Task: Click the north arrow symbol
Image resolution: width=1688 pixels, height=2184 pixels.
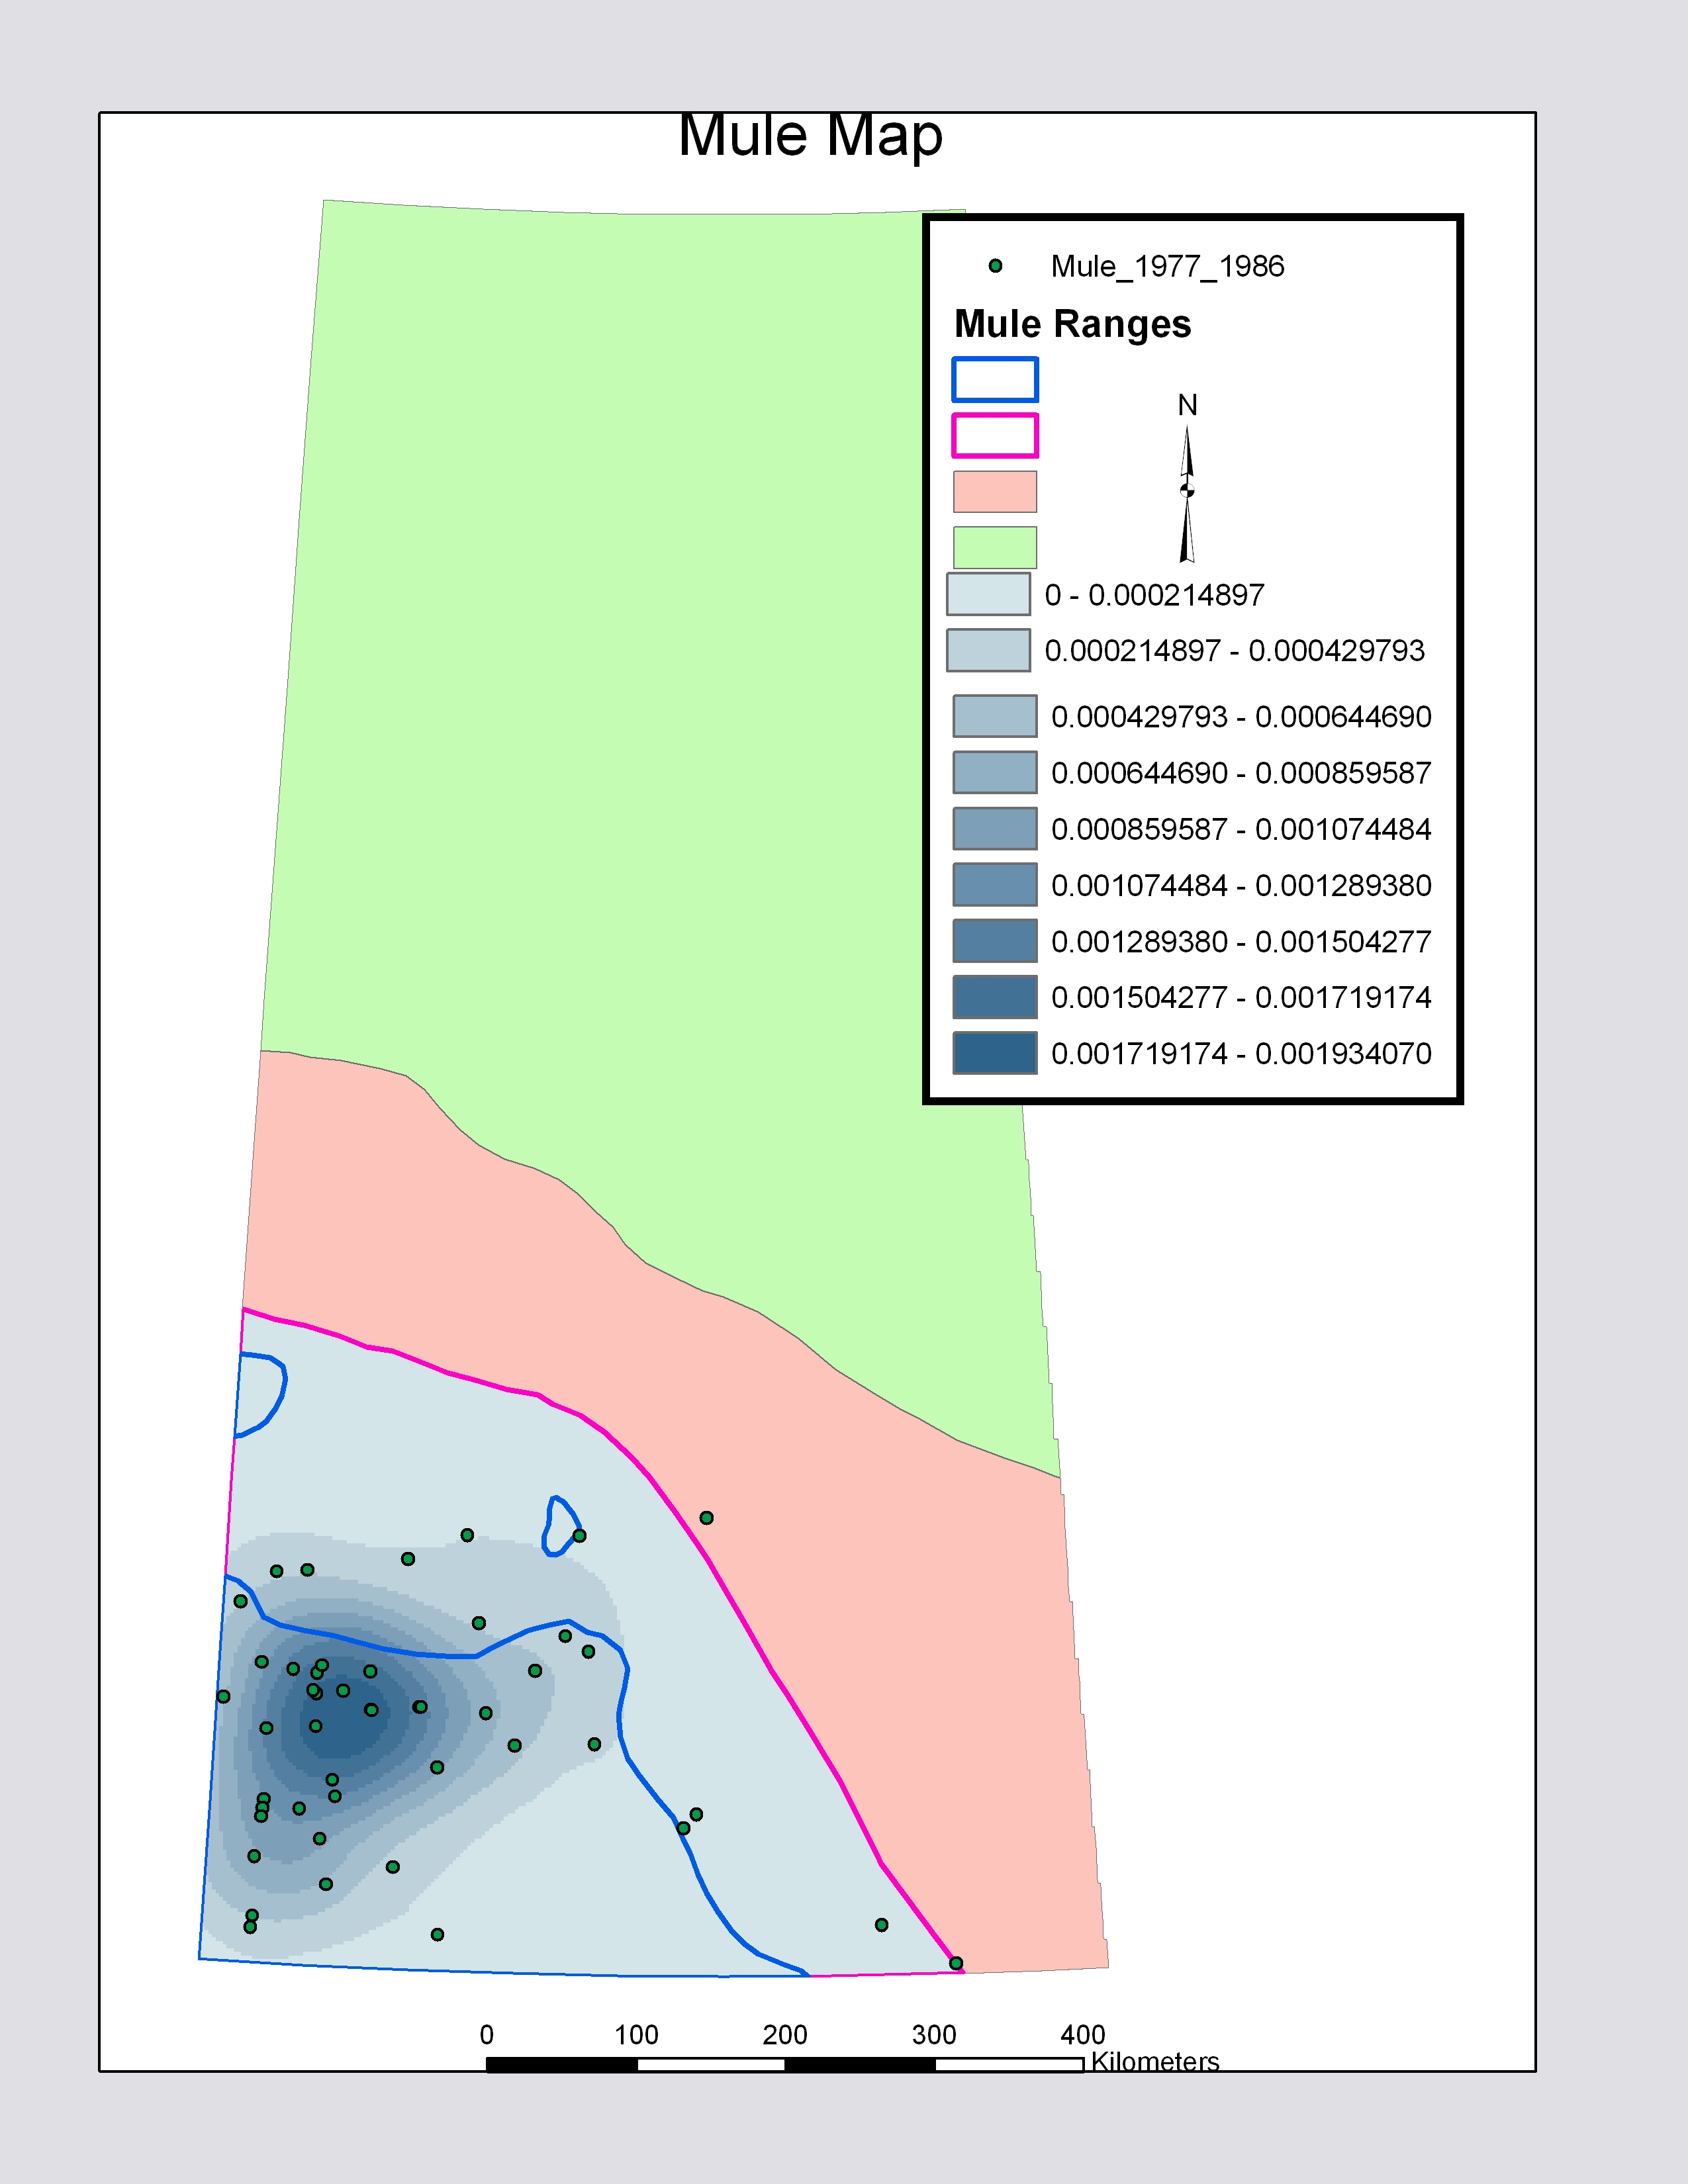Action: click(x=1187, y=494)
